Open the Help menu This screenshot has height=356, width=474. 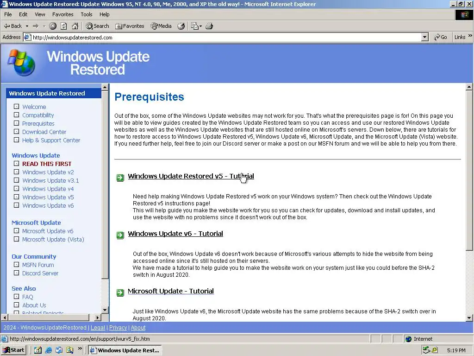pos(104,14)
